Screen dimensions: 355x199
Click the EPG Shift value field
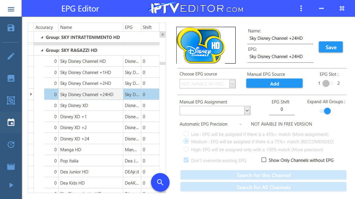coord(282,109)
